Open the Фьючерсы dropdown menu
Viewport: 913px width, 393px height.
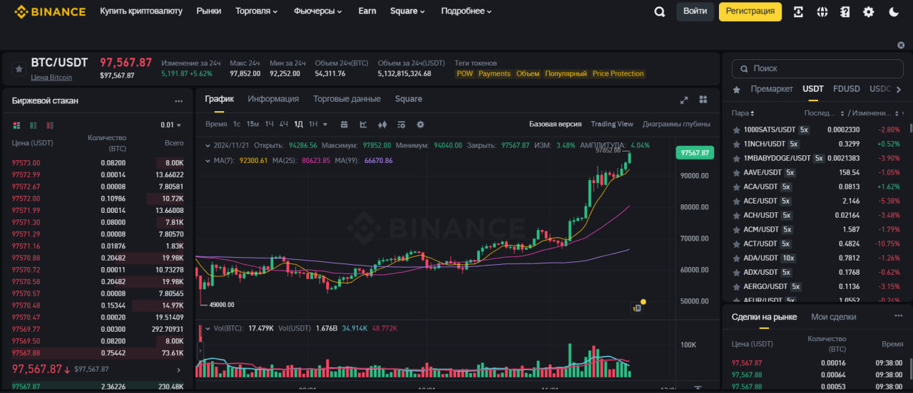point(318,11)
